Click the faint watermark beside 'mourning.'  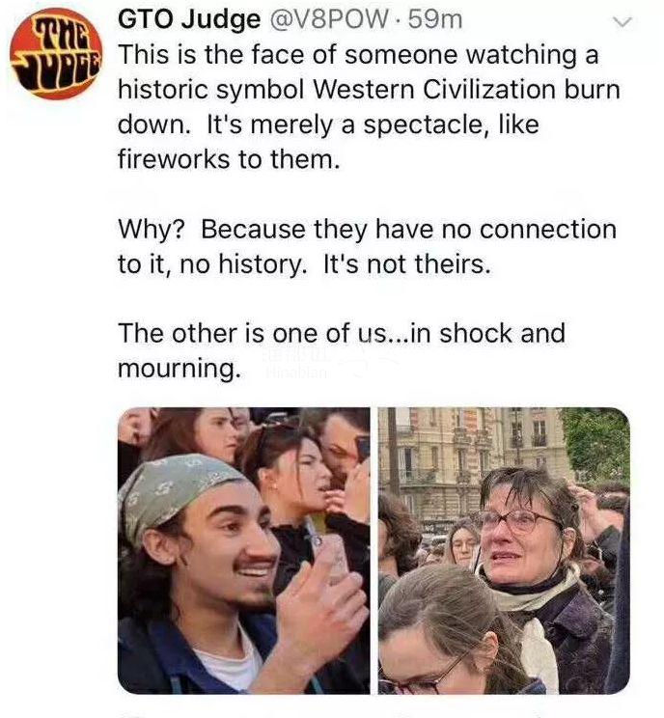pos(297,365)
